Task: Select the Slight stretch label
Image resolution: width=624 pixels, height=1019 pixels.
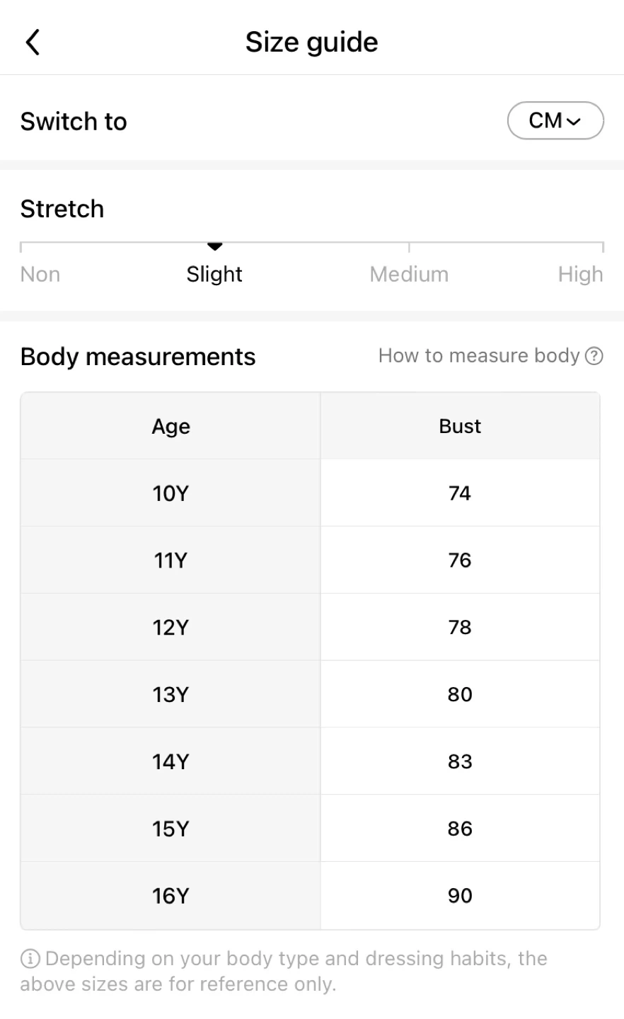Action: 214,274
